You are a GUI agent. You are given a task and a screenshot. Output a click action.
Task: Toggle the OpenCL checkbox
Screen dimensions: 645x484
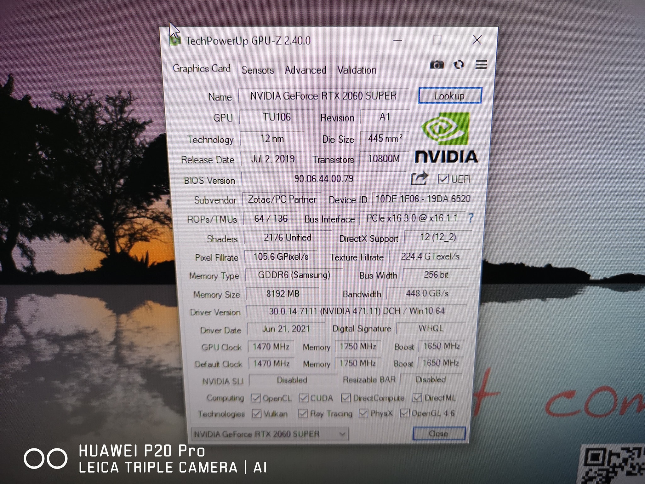click(x=256, y=398)
